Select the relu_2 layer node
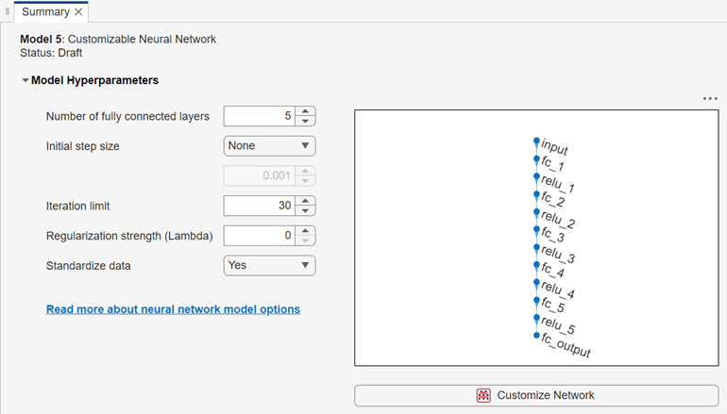 (536, 211)
